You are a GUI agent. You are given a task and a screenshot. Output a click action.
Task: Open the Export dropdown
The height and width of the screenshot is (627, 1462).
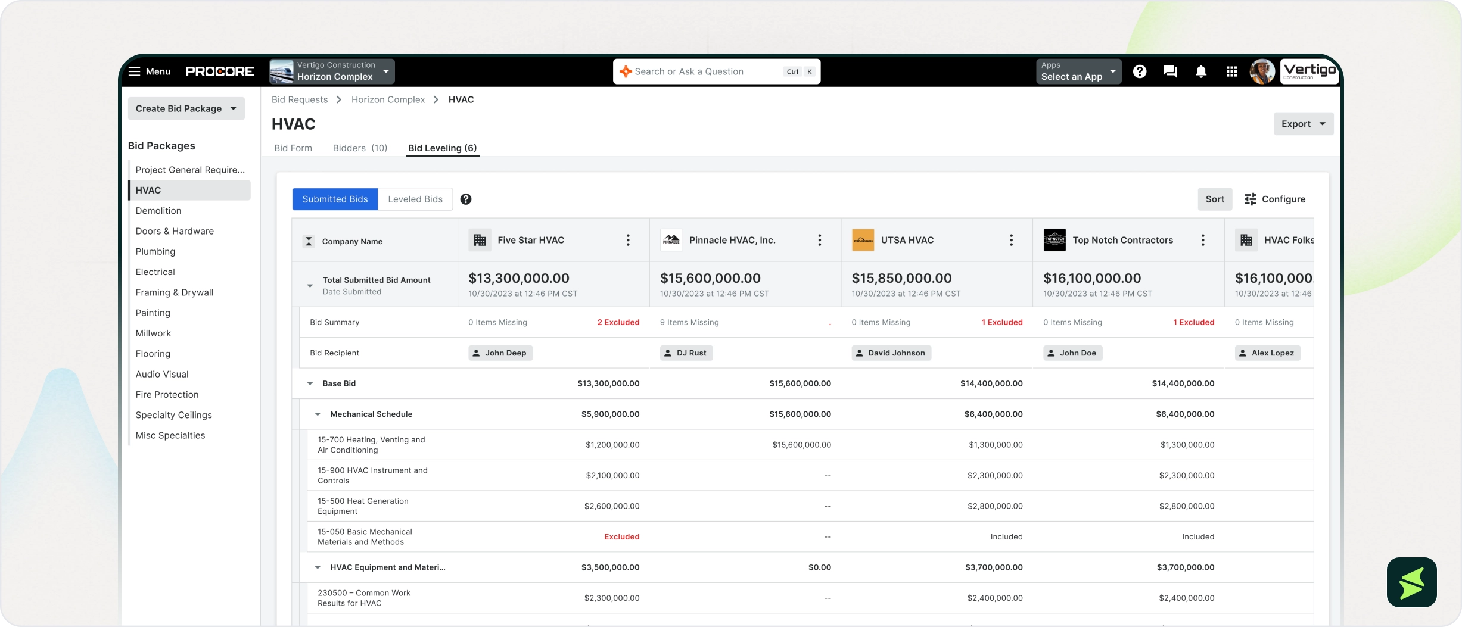(1304, 124)
